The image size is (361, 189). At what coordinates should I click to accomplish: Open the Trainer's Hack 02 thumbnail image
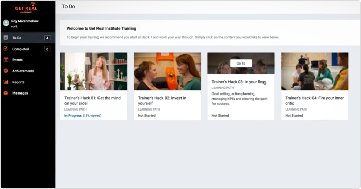tap(168, 71)
